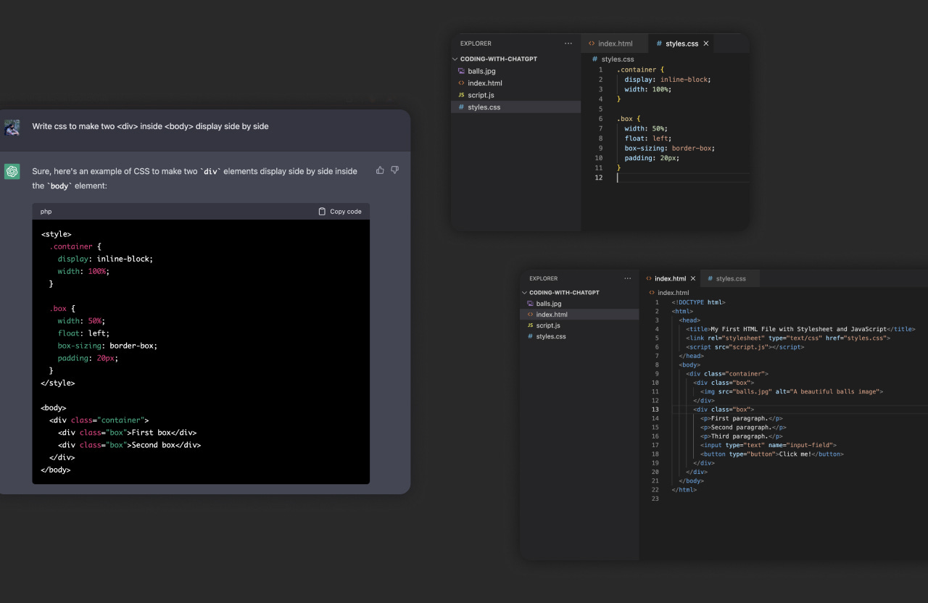Collapse the CODING-WITH-CHATGPT folder in bottom window
928x603 pixels.
click(524, 293)
